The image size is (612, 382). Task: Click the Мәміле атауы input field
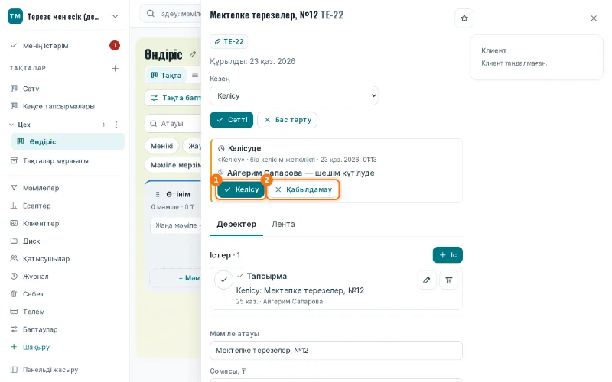pyautogui.click(x=336, y=351)
